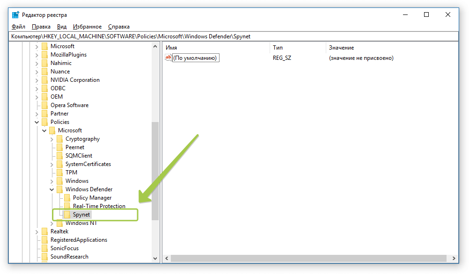469x274 pixels.
Task: Click the folder icon next to Realtek
Action: pyautogui.click(x=44, y=231)
